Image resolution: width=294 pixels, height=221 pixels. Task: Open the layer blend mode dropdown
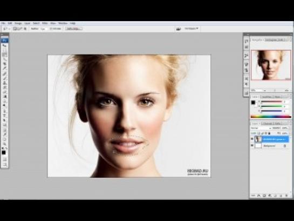pyautogui.click(x=261, y=128)
